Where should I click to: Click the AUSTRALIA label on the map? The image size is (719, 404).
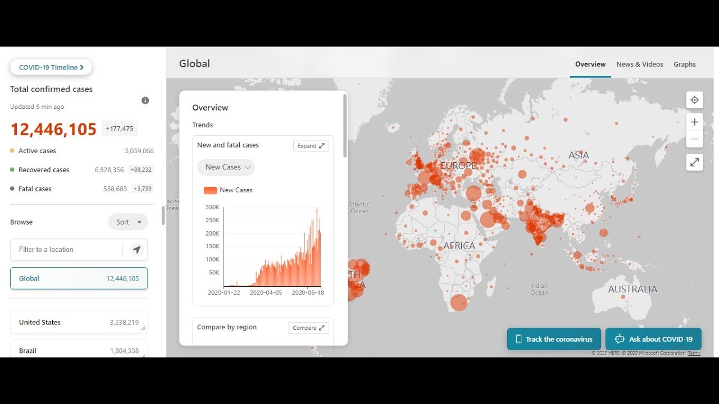[x=632, y=290]
